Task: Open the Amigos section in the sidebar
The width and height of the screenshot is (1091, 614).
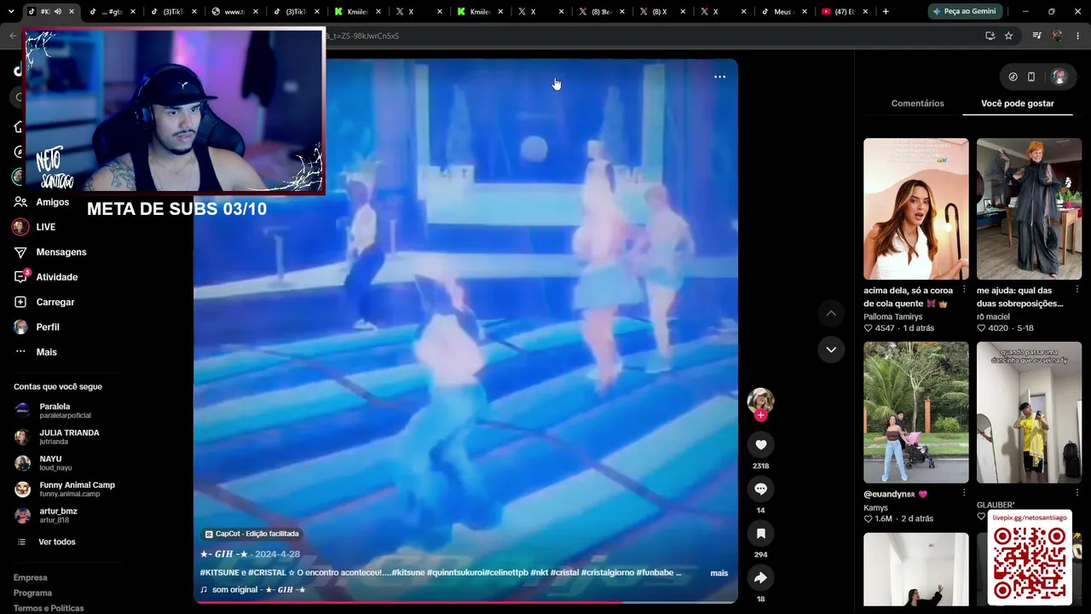Action: coord(42,202)
